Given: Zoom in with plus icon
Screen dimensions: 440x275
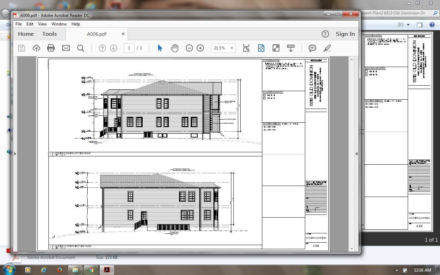Looking at the screenshot, I should [x=200, y=48].
